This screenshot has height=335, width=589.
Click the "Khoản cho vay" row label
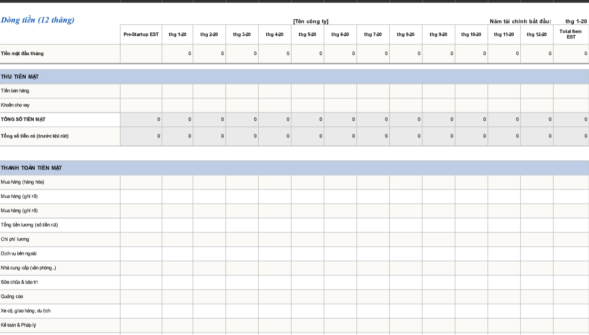pyautogui.click(x=15, y=105)
